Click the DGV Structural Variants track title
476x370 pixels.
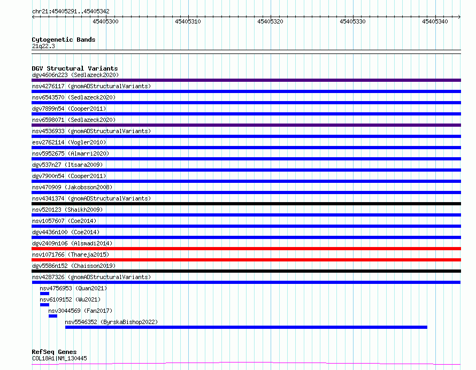tap(75, 68)
